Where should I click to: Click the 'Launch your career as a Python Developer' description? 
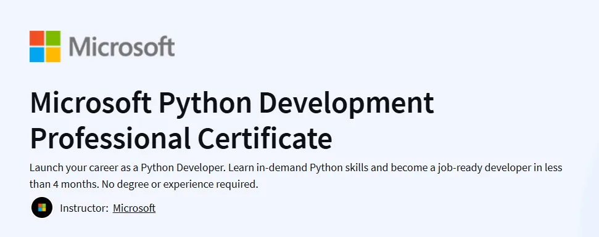(x=295, y=176)
